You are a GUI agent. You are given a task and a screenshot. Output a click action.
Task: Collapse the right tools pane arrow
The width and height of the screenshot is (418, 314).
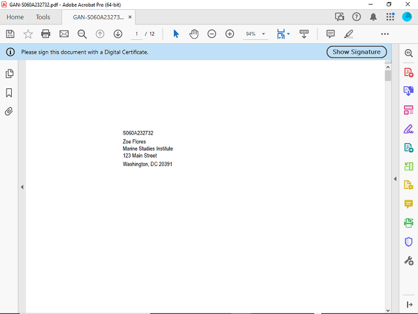pyautogui.click(x=395, y=179)
